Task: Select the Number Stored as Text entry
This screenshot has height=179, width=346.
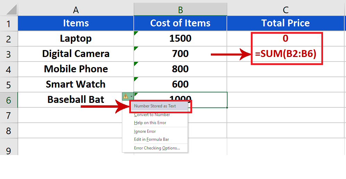Action: pyautogui.click(x=159, y=106)
